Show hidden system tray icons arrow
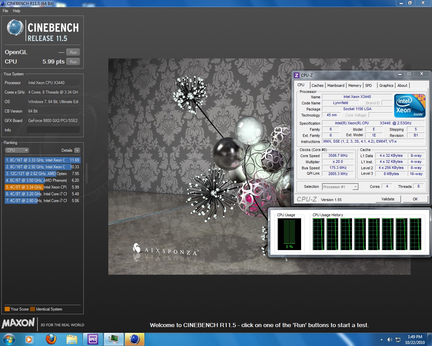The width and height of the screenshot is (432, 346). point(381,340)
